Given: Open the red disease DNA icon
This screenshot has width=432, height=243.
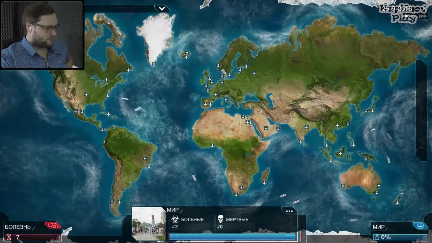Looking at the screenshot, I should [x=53, y=225].
